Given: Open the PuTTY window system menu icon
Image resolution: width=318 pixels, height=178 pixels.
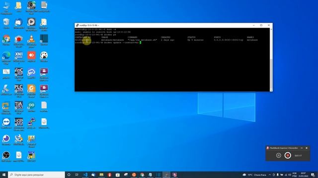Looking at the screenshot, I should pos(77,25).
